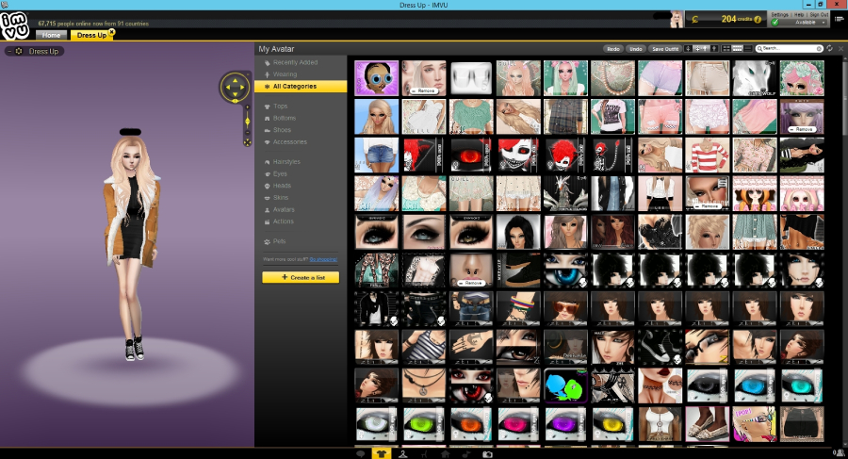848x459 pixels.
Task: Zoom out with camera minus button
Action: (x=247, y=132)
